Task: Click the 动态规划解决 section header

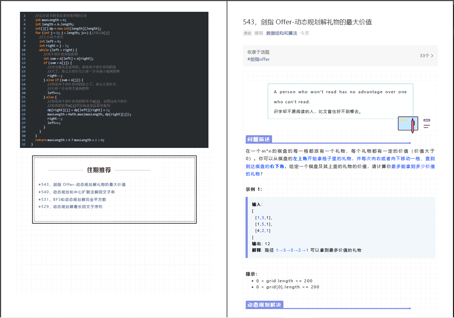Action: 264,305
